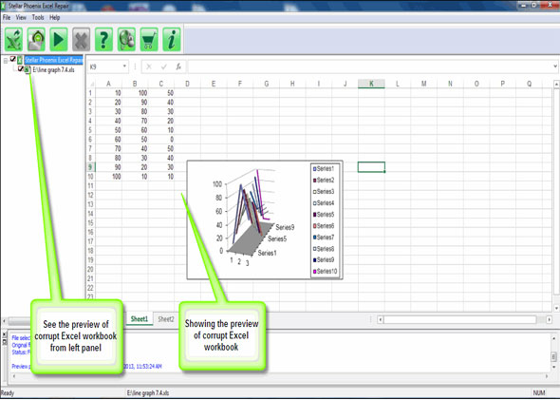Open the Tools menu
Image resolution: width=560 pixels, height=400 pixels.
pos(38,17)
